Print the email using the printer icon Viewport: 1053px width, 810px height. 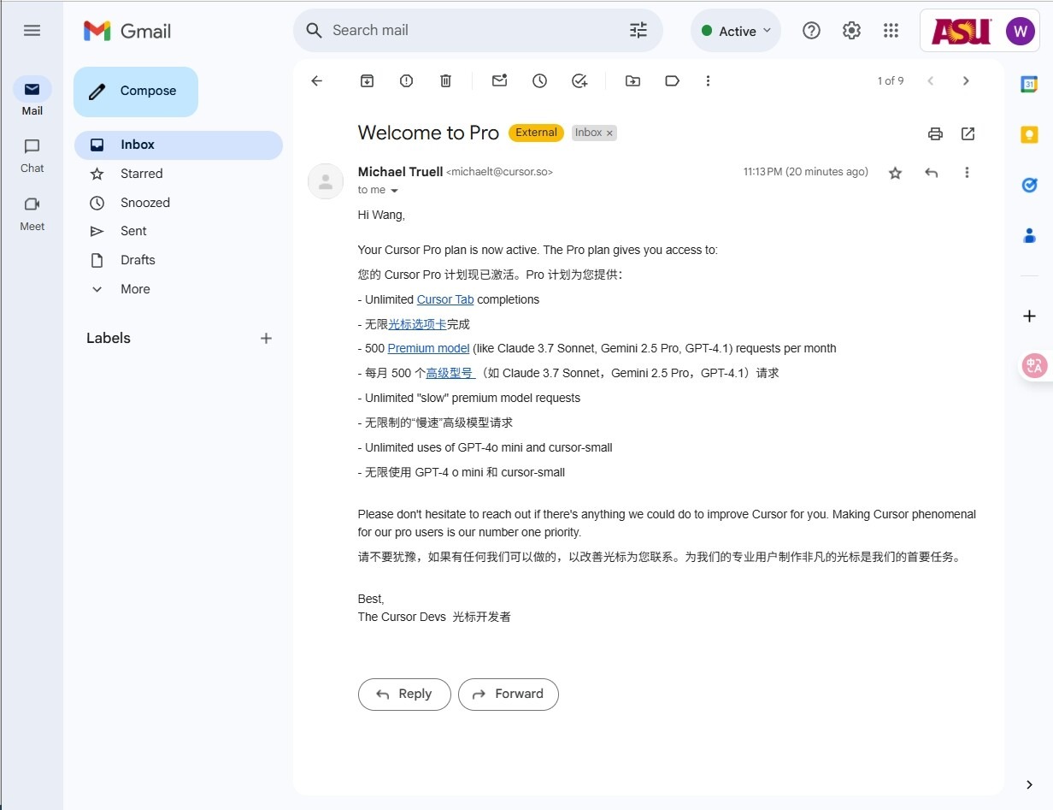(935, 133)
